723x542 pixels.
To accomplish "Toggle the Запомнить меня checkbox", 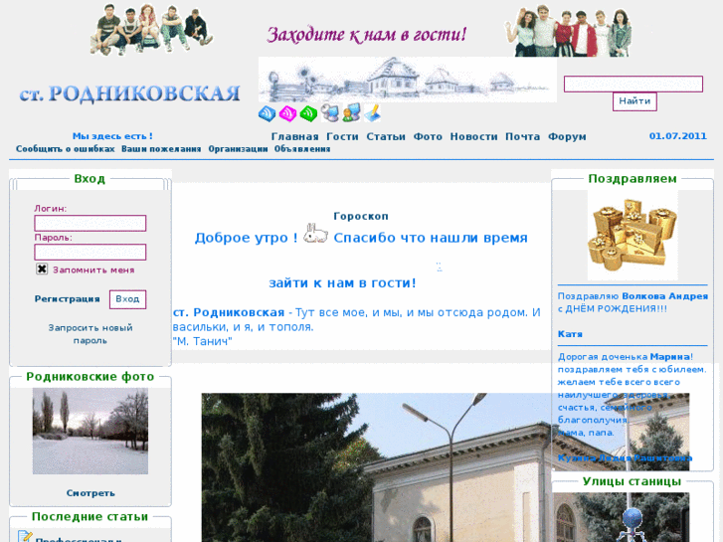I will (42, 269).
